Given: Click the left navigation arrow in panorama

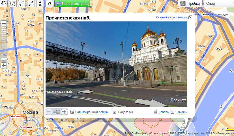Looking at the screenshot, I should point(85,91).
